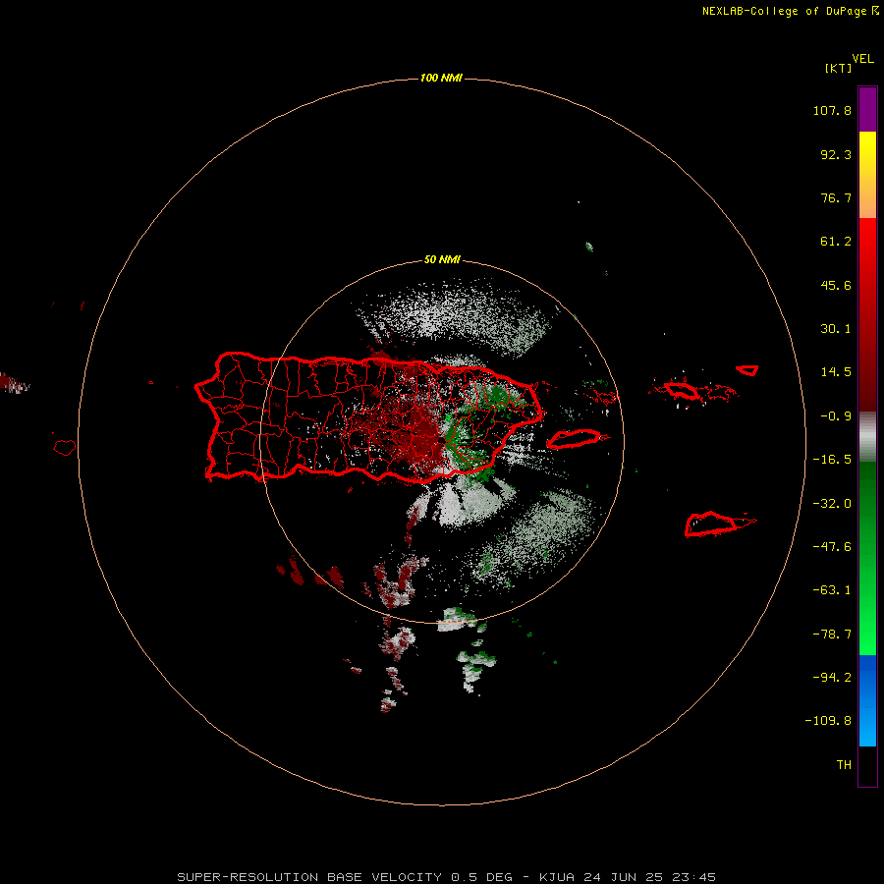Click the Vieques island outline east of Puerto Rico

point(574,439)
